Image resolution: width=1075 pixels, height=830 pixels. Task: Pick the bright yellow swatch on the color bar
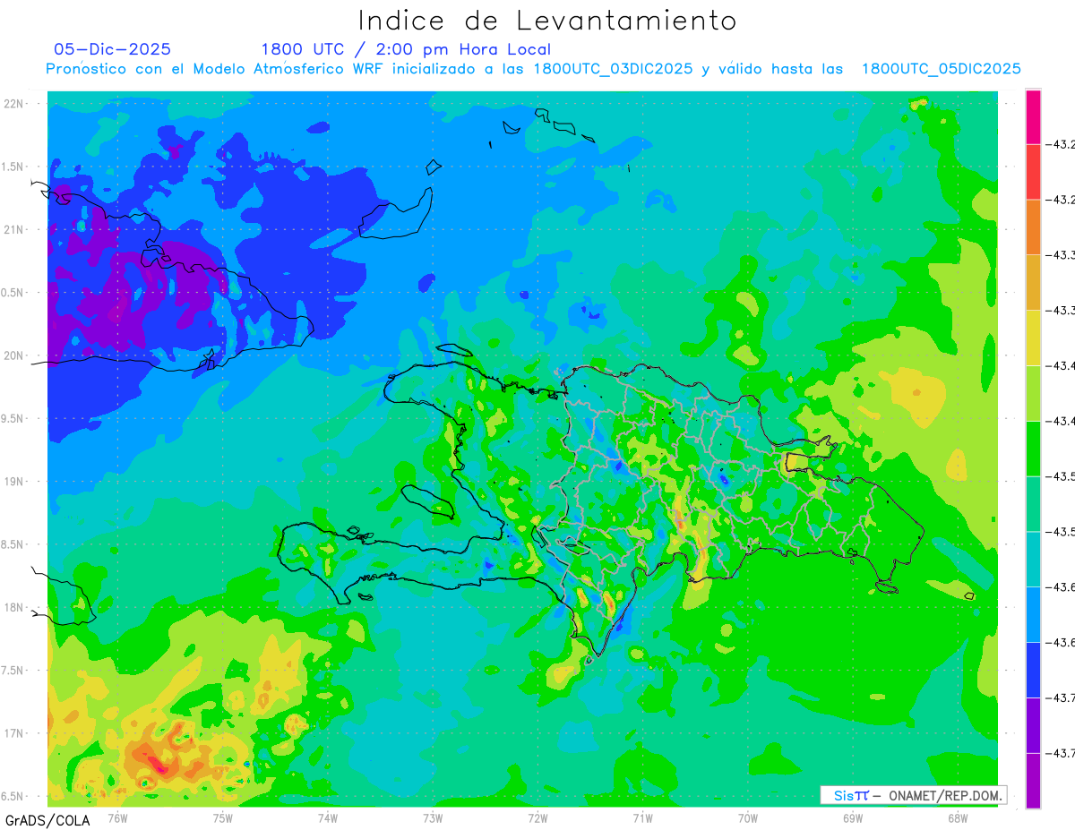1033,338
